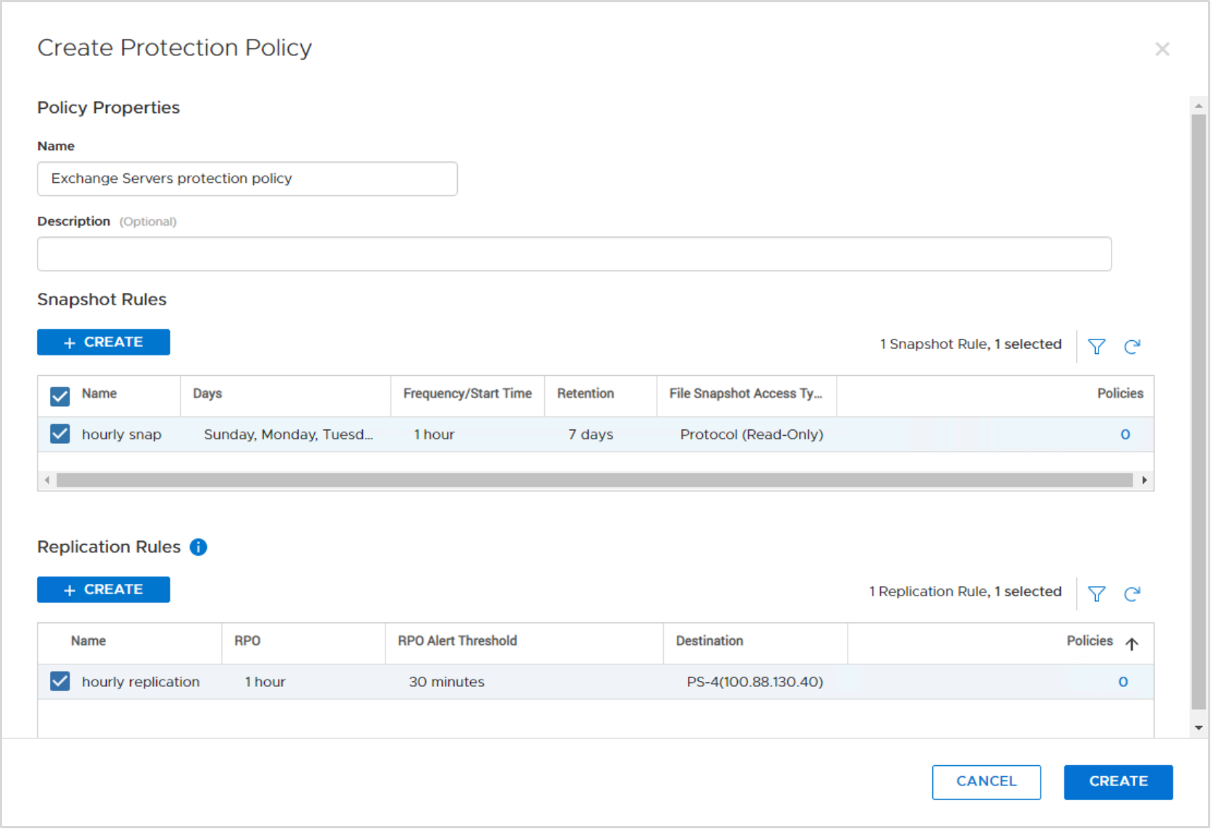Create a new replication rule

[103, 590]
